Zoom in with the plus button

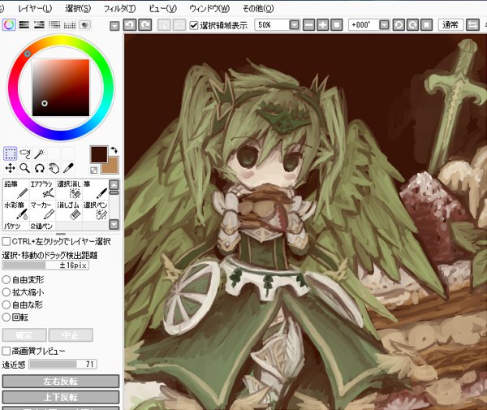[323, 25]
